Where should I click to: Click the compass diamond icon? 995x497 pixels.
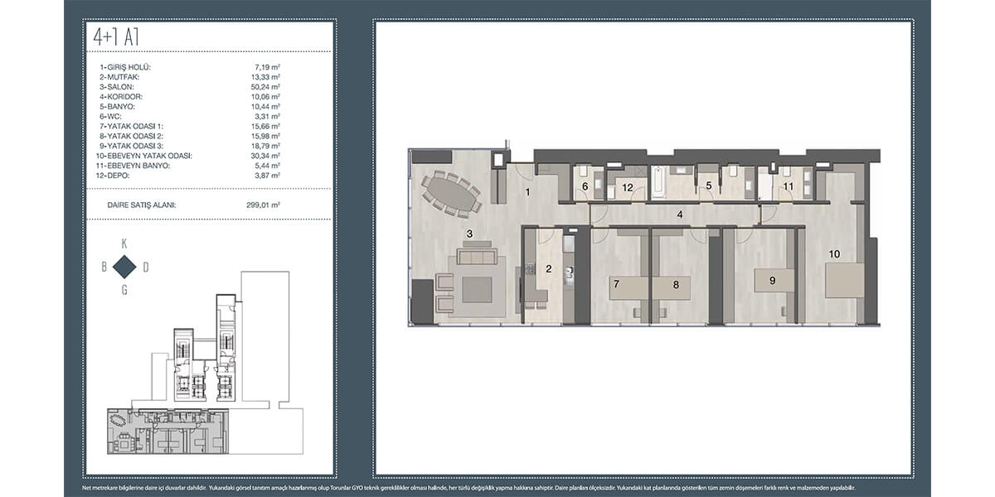[x=124, y=266]
